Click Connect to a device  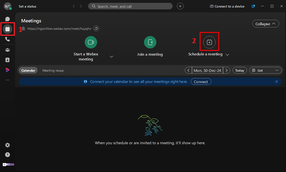tap(227, 6)
